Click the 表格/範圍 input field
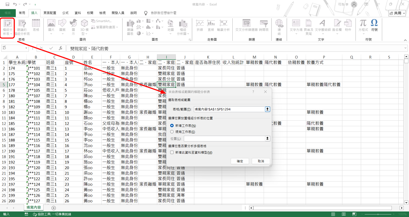Image resolution: width=409 pixels, height=217 pixels. 229,109
